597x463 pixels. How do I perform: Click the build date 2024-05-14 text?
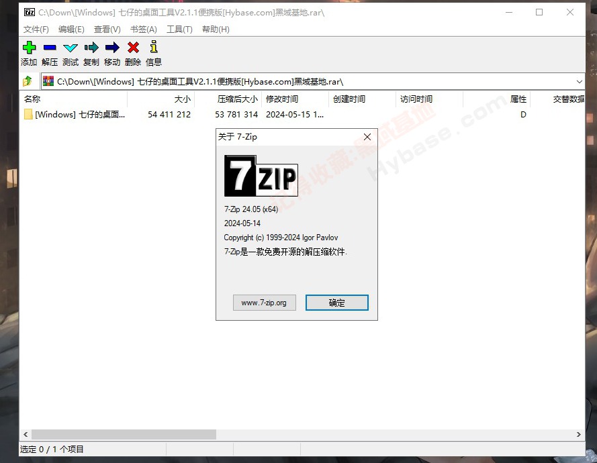point(242,223)
